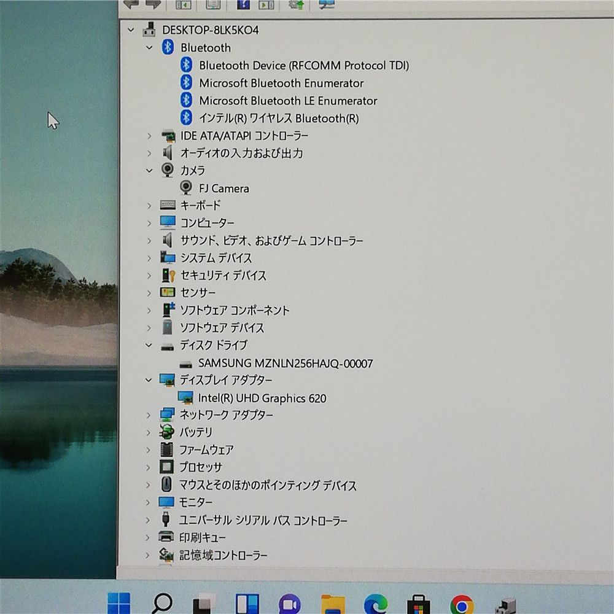Screen dimensions: 614x614
Task: Click the Help icon in the toolbar
Action: coord(243,5)
